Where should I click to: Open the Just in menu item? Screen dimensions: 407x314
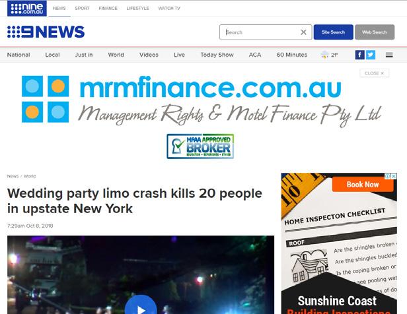84,55
